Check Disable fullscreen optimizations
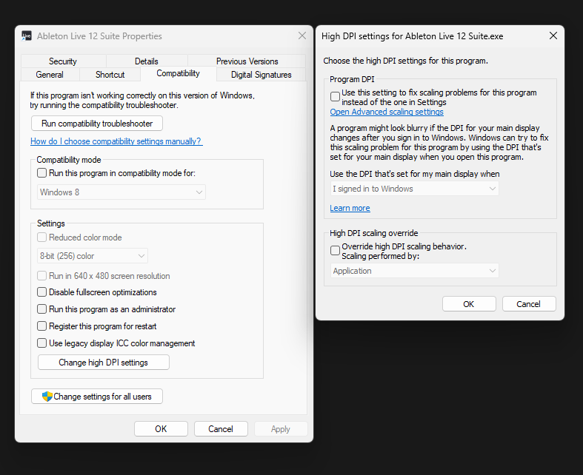This screenshot has height=475, width=583. pos(42,292)
